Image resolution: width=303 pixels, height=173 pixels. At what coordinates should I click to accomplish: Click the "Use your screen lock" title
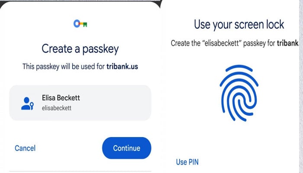[239, 24]
